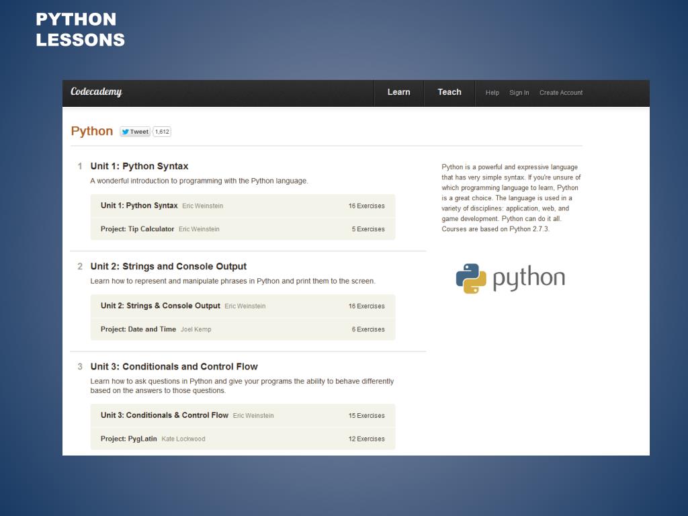Viewport: 688px width, 516px height.
Task: Open Unit 2: Strings and Console Output heading
Action: click(169, 266)
